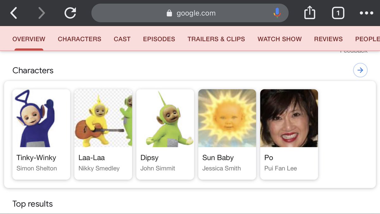Click the Simon Shelton actor name
The width and height of the screenshot is (380, 214).
point(37,168)
